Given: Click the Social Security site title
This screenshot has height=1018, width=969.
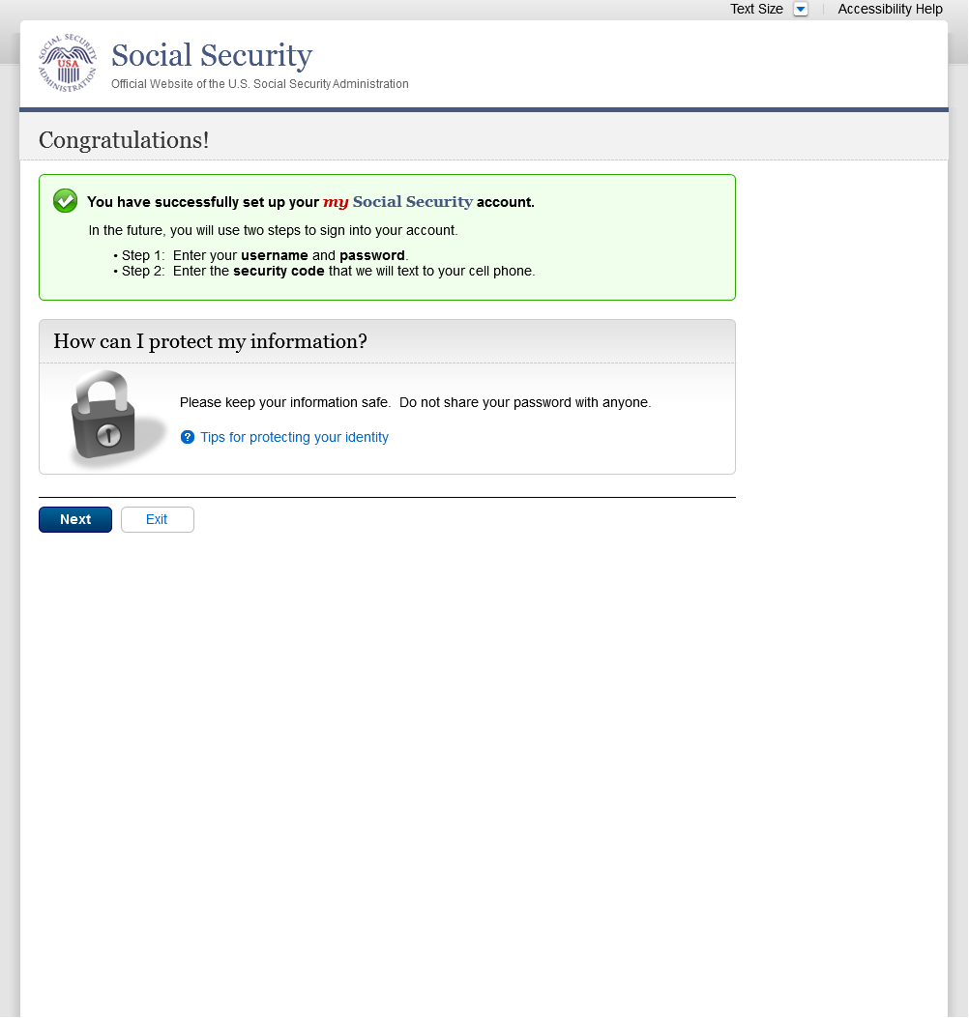Looking at the screenshot, I should [x=212, y=55].
